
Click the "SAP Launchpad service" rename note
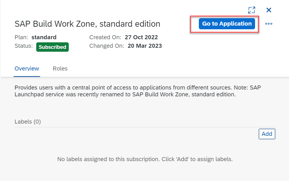pyautogui.click(x=125, y=94)
